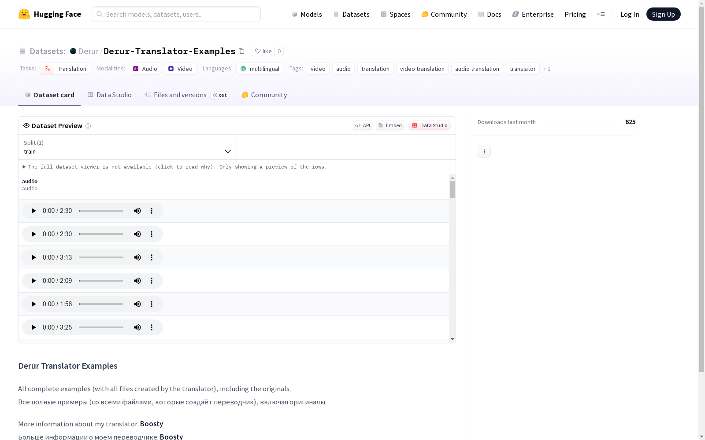The height and width of the screenshot is (440, 705).
Task: Seek in the 3:25 audio progress bar
Action: (101, 327)
